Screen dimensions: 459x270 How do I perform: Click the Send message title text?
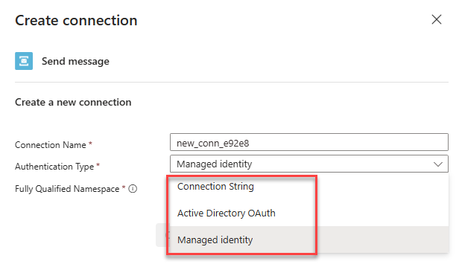coord(75,61)
